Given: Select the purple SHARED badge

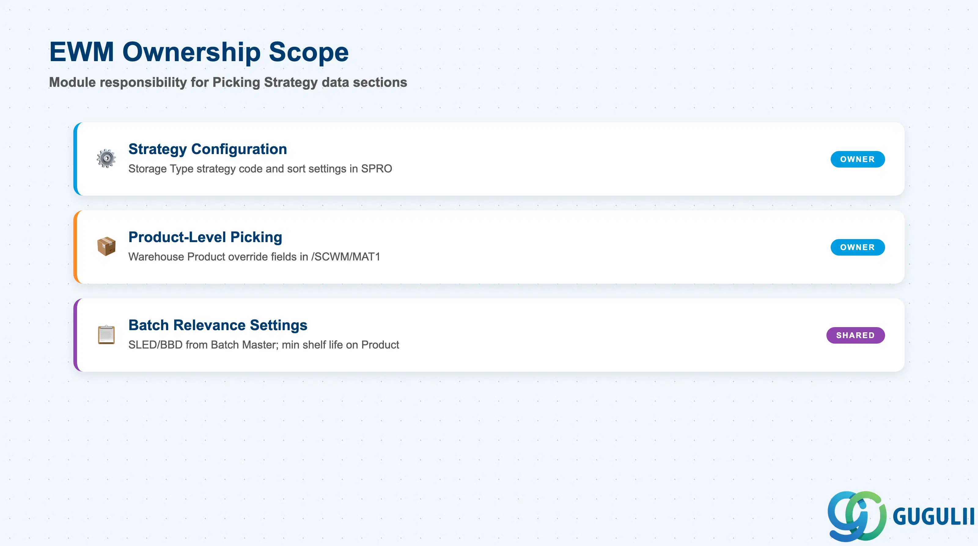Looking at the screenshot, I should point(855,335).
